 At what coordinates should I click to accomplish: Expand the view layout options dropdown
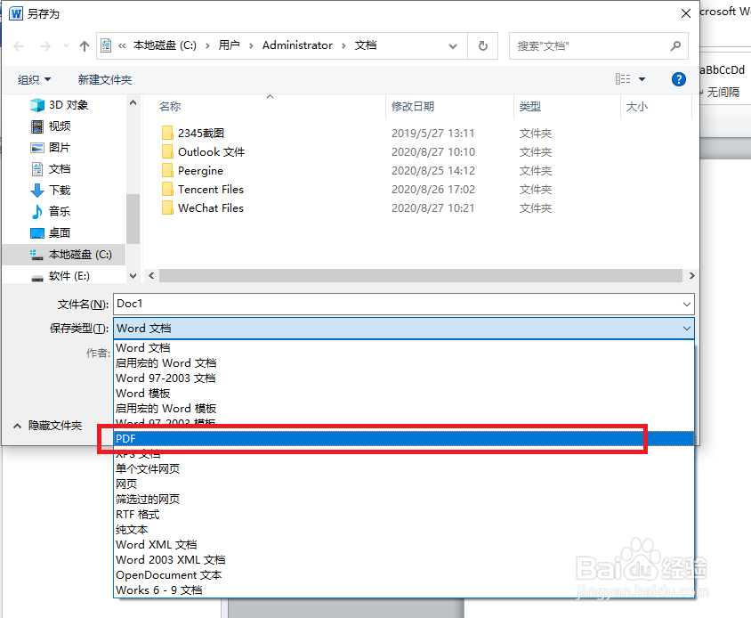(642, 79)
